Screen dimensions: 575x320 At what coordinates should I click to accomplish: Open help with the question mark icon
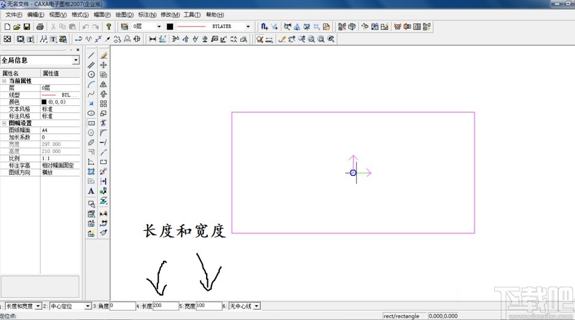click(x=108, y=26)
